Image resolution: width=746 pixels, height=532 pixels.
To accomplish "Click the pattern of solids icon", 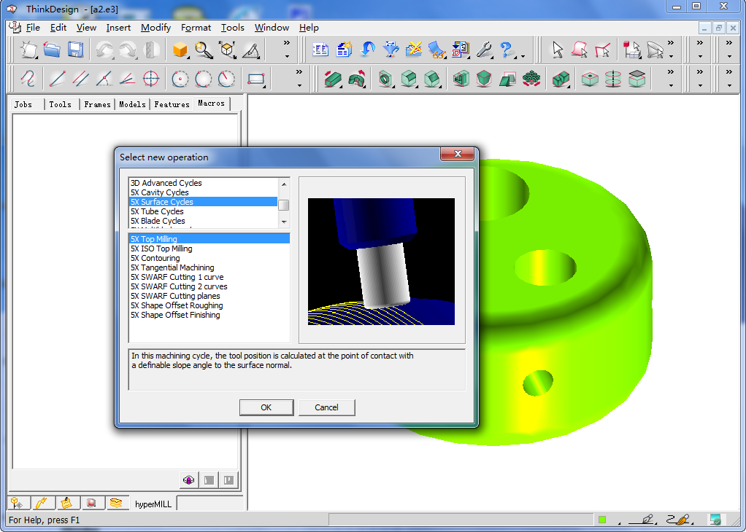I will 531,79.
